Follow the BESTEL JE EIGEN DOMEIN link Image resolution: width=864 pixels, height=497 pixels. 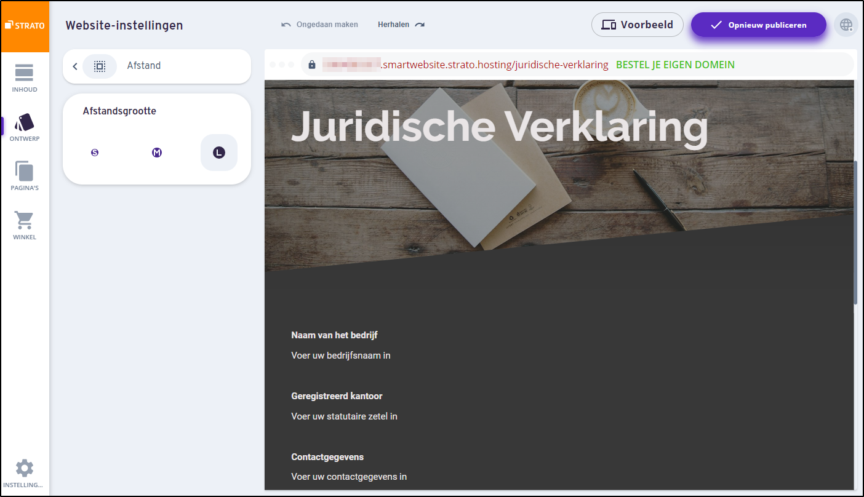click(675, 64)
